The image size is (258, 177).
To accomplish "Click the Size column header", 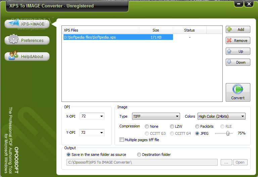I will [156, 30].
